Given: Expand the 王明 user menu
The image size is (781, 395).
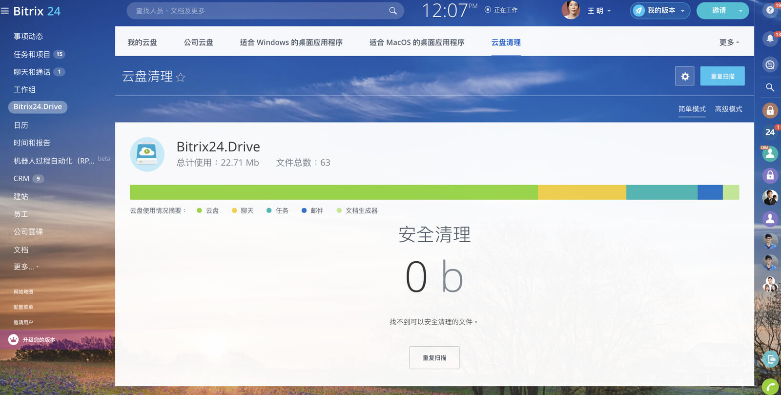Looking at the screenshot, I should [x=599, y=11].
